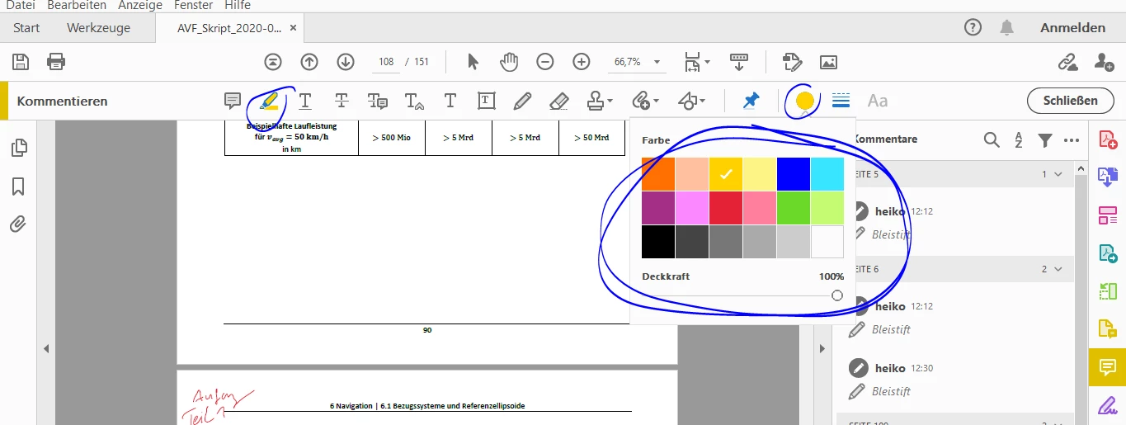The width and height of the screenshot is (1126, 425).
Task: Collapse the left navigation pane arrow
Action: point(46,349)
